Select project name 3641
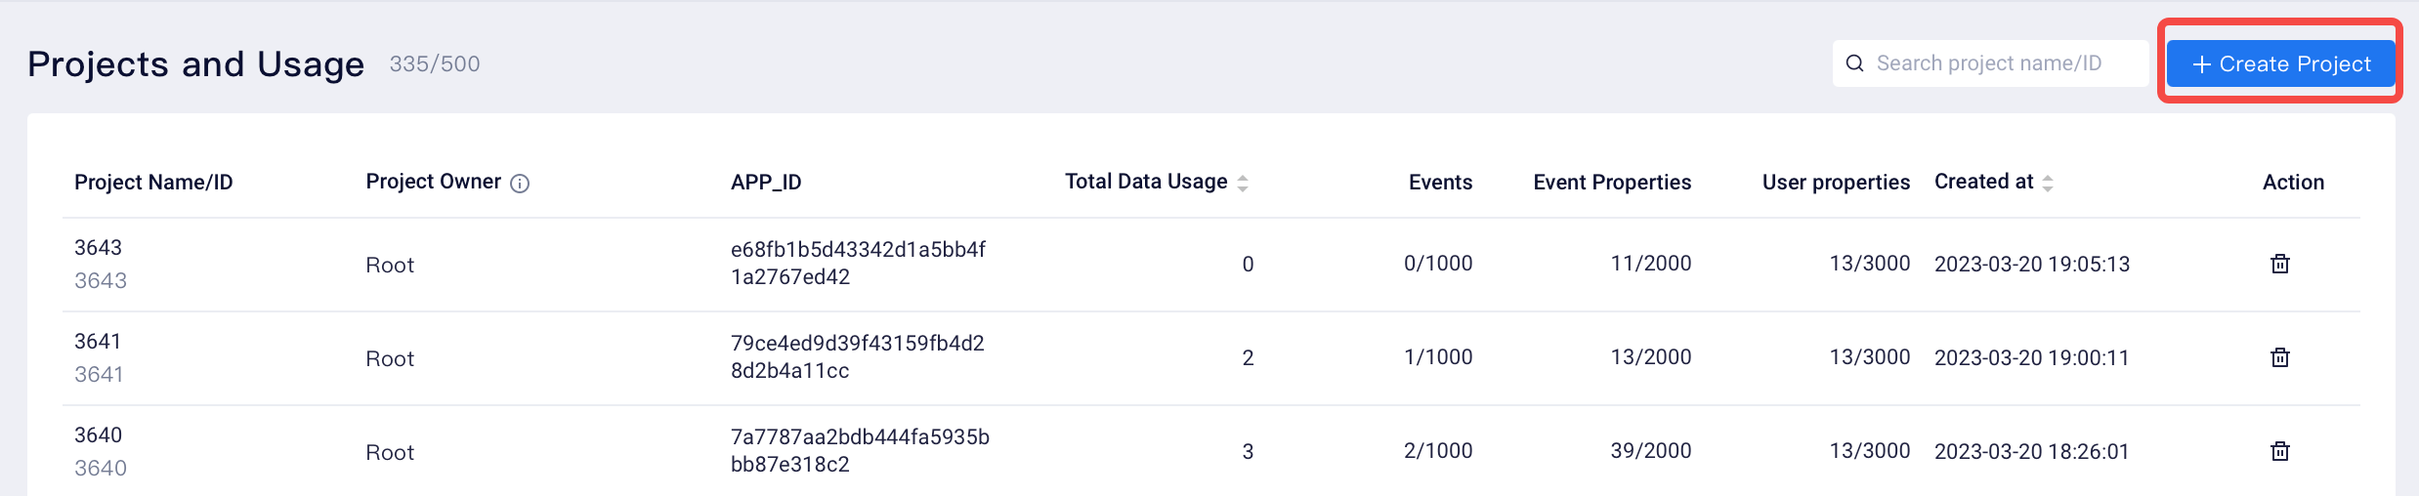The width and height of the screenshot is (2419, 496). click(98, 342)
